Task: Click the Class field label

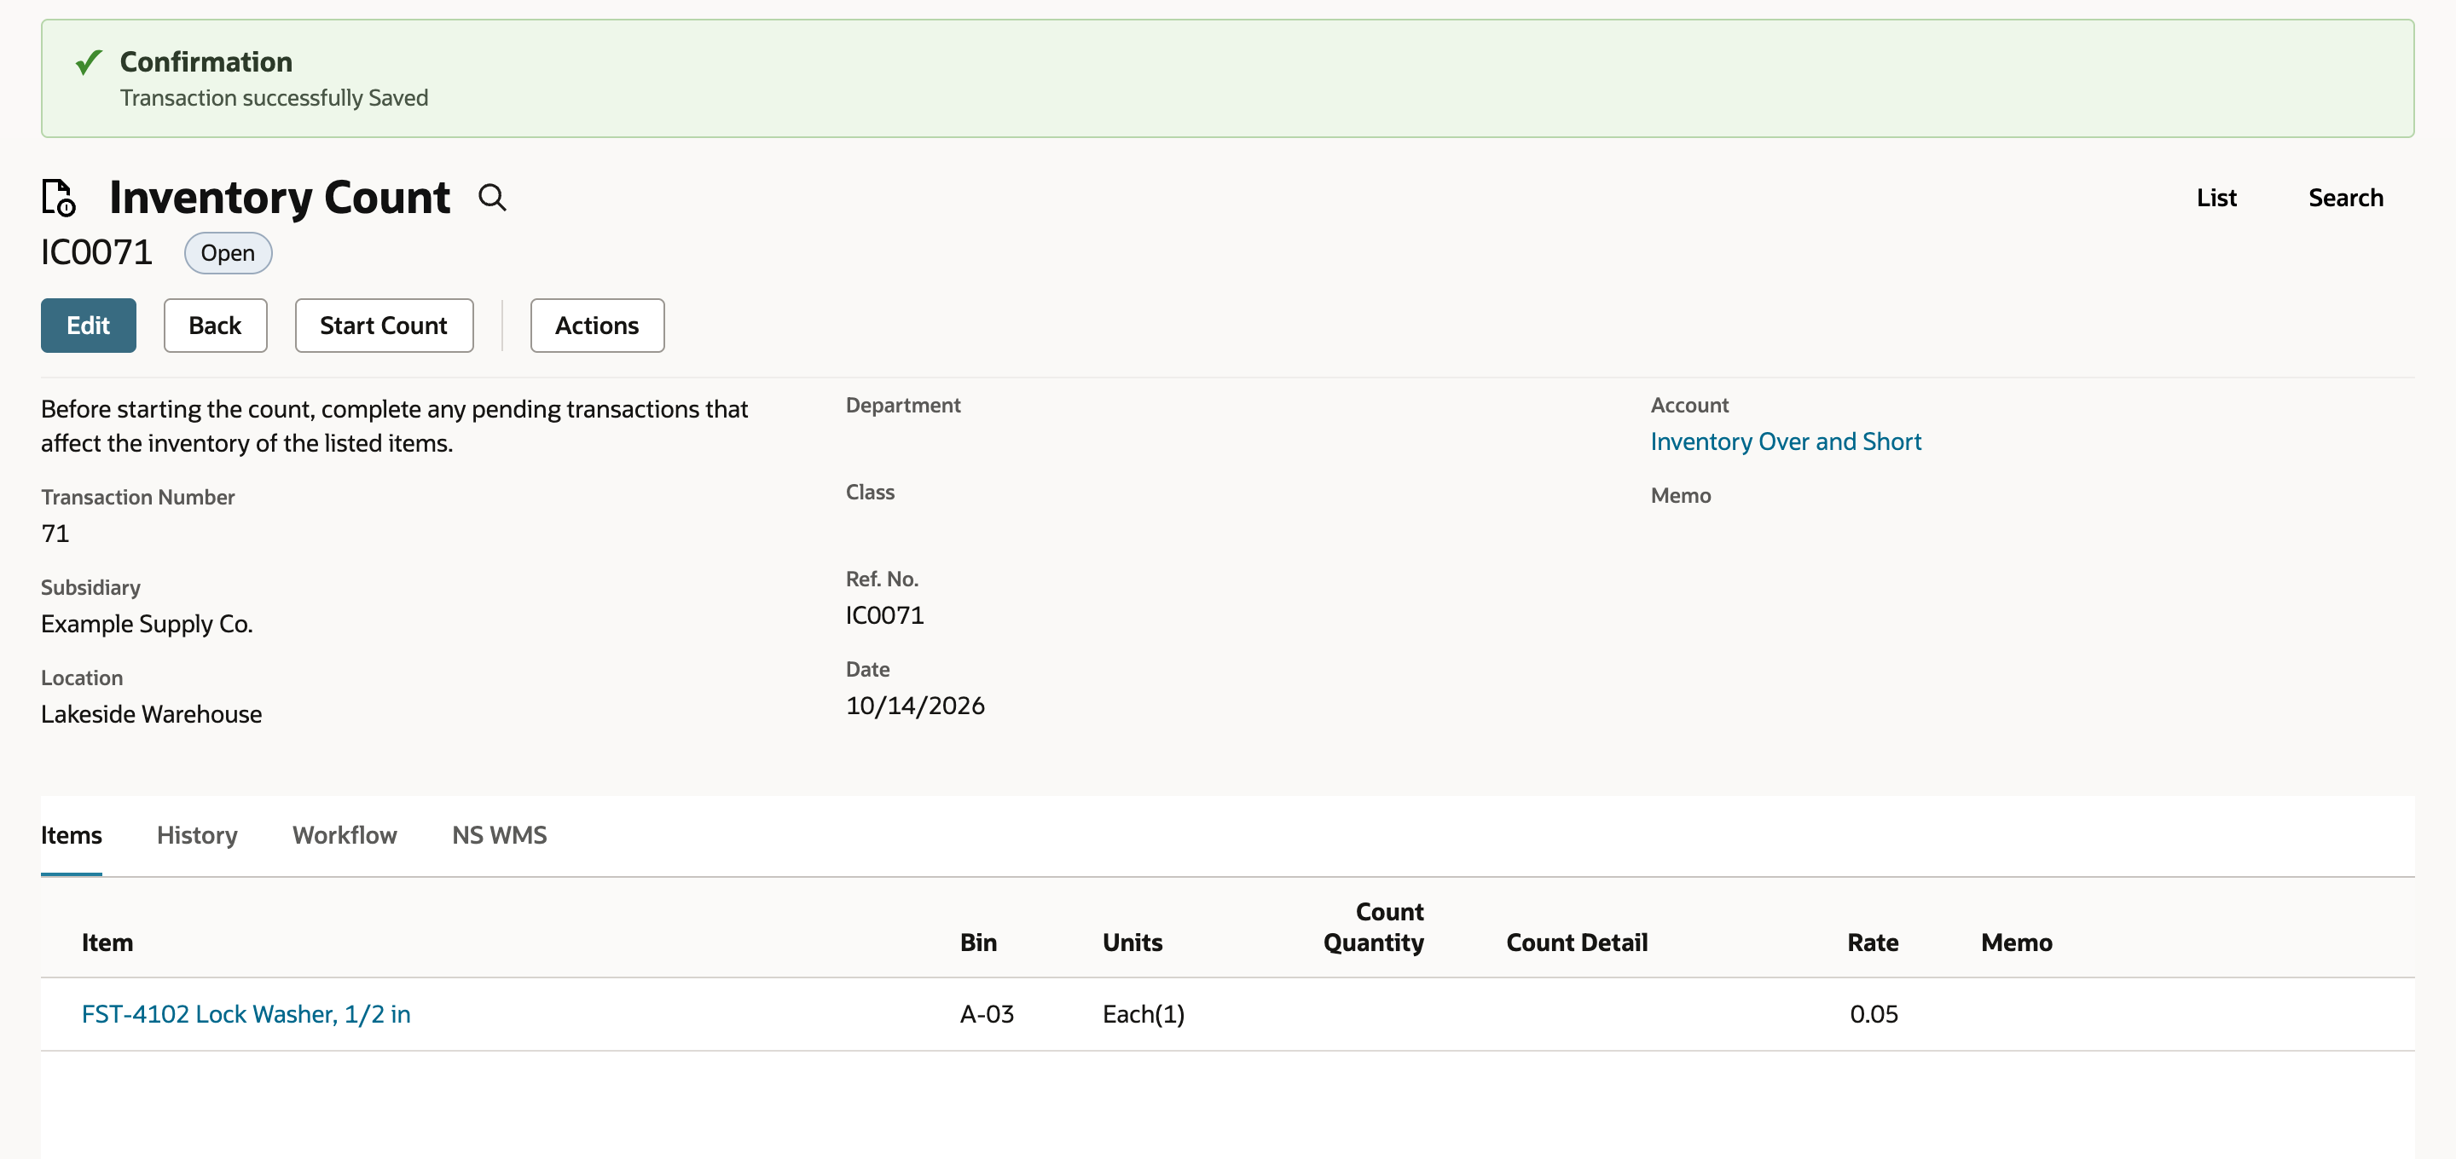Action: click(x=870, y=492)
